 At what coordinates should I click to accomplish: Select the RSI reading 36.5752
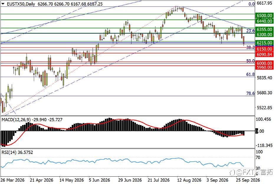tap(25, 152)
